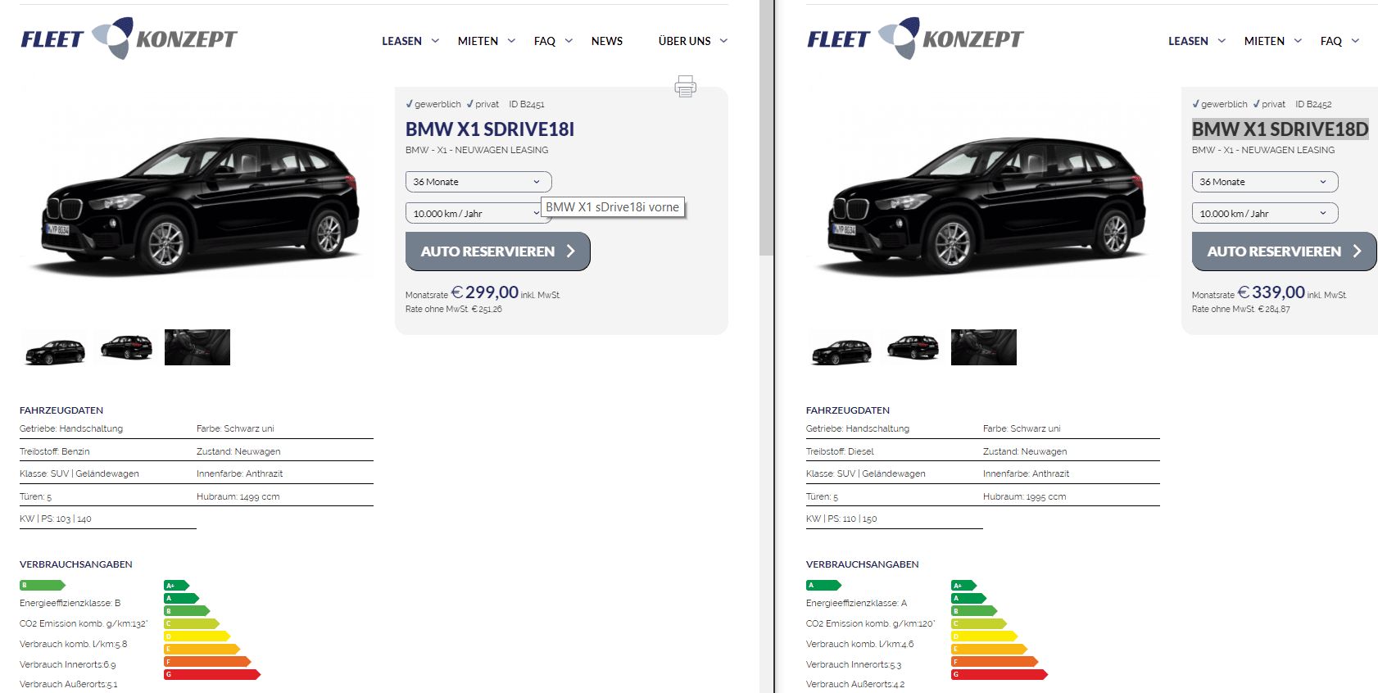Expand FAQ chevron in right window
Viewport: 1378px width, 693px height.
[1355, 41]
